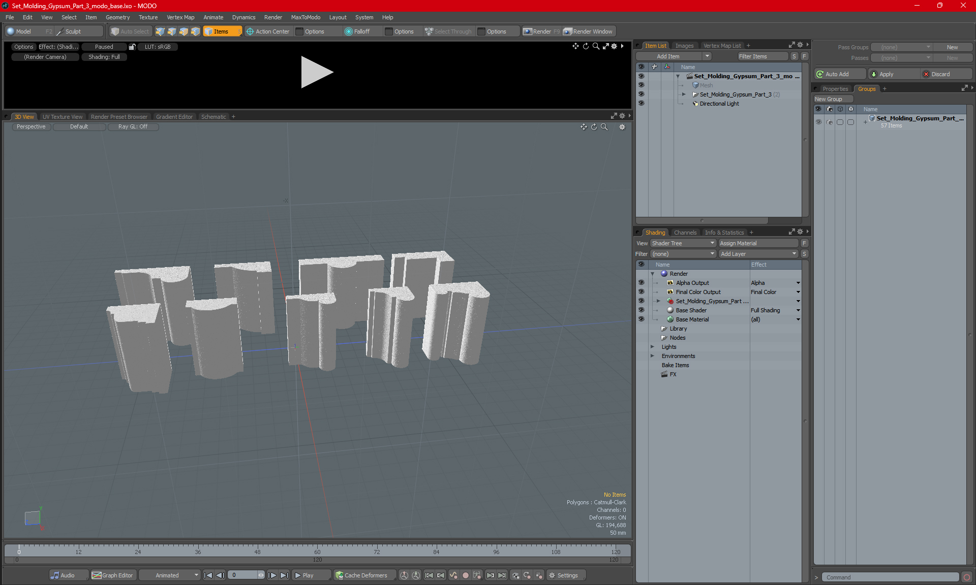Viewport: 976px width, 585px height.
Task: Expand the Set_Molding_Gypsum_Part_3 item group
Action: click(x=684, y=94)
